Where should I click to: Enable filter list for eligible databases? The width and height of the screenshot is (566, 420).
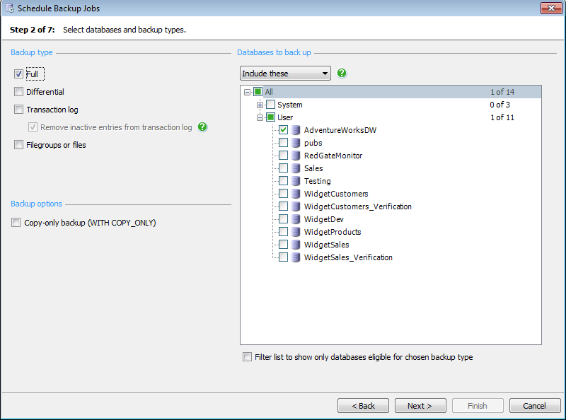pos(248,357)
